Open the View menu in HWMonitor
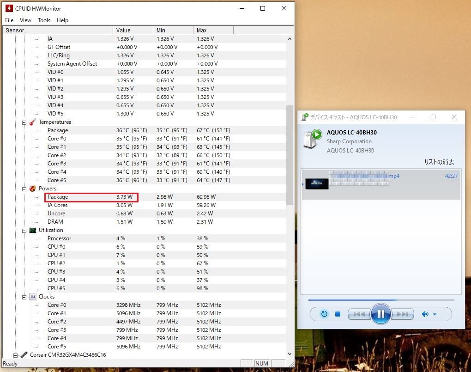The image size is (471, 372). tap(25, 20)
